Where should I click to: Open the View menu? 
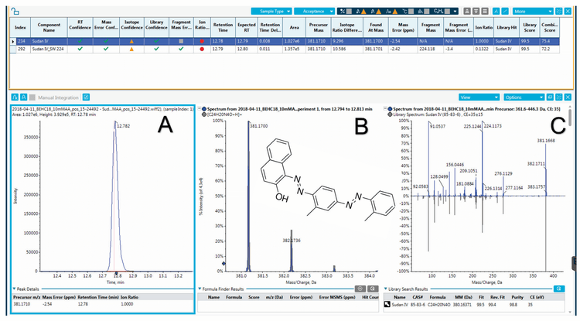coord(477,98)
